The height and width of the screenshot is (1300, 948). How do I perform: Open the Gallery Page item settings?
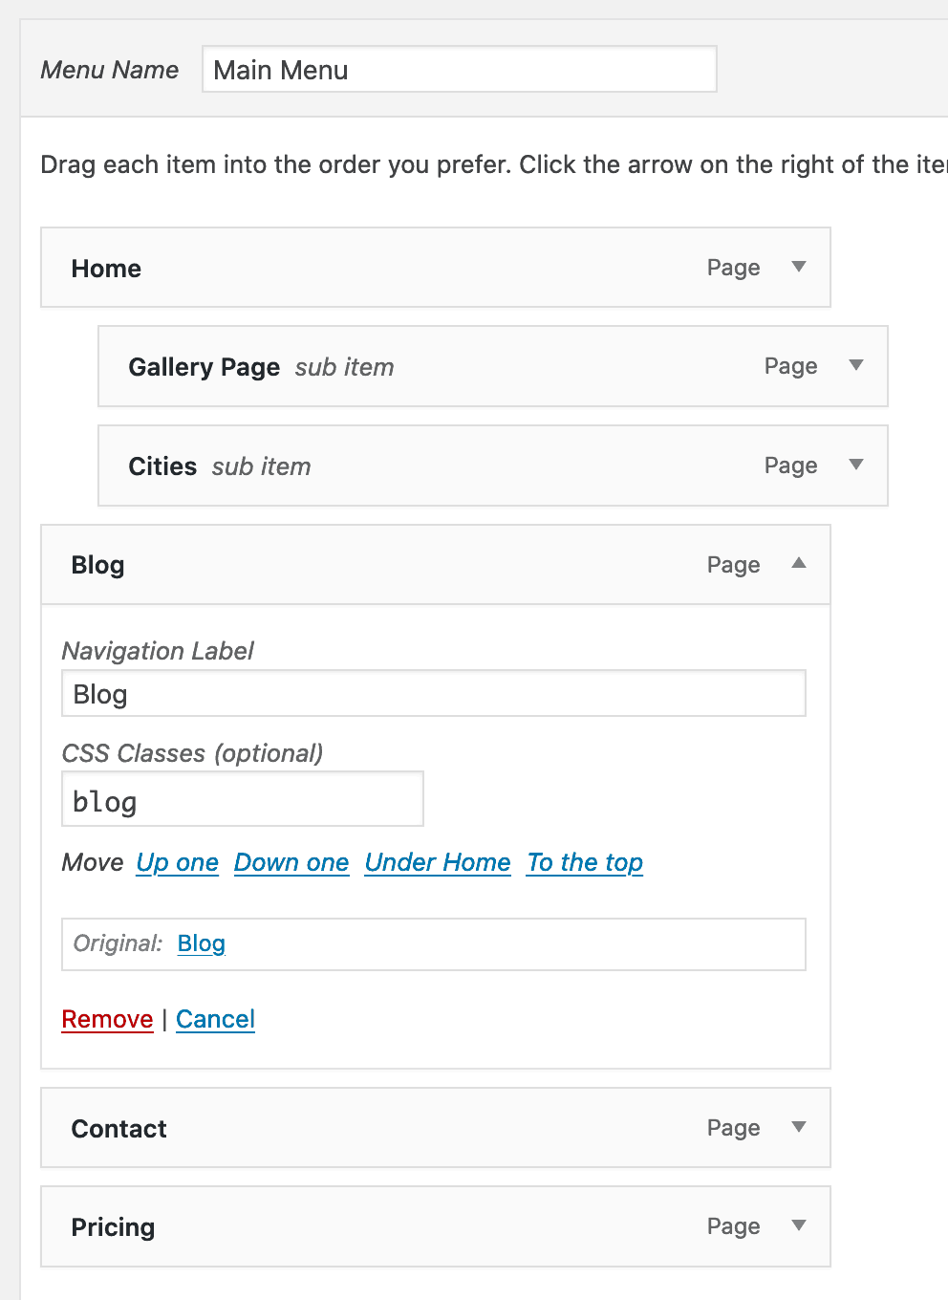click(x=855, y=366)
